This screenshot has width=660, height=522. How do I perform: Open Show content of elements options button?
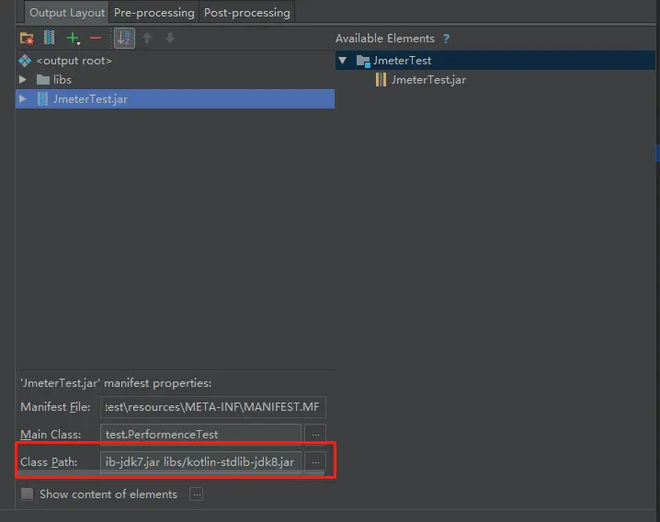pos(197,494)
